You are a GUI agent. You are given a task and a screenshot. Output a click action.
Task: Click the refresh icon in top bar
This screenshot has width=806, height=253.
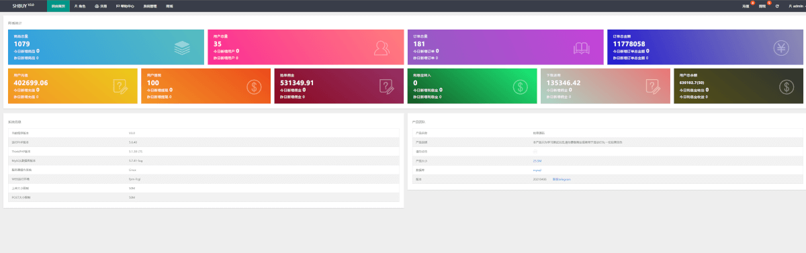point(777,5)
